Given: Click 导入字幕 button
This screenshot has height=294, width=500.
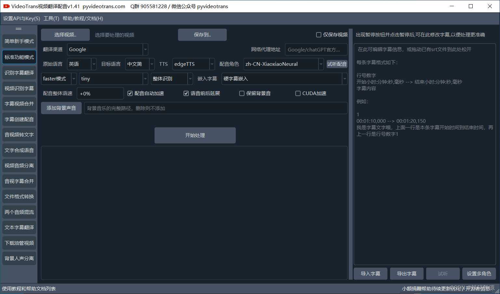Looking at the screenshot, I should click(371, 274).
